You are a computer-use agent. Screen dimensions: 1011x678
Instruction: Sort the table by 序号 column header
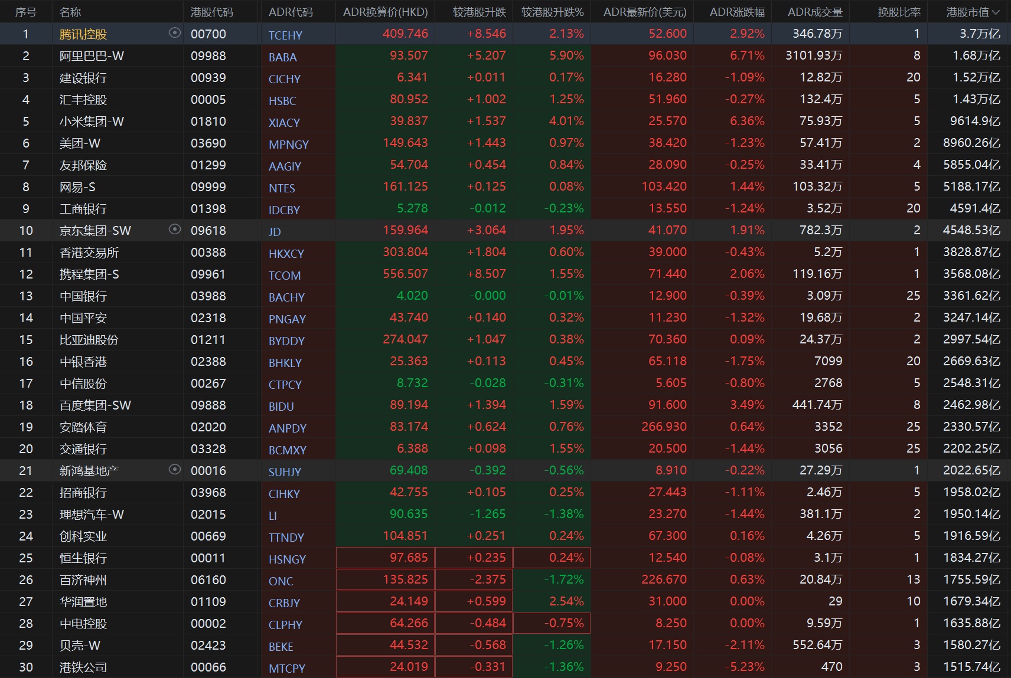point(26,12)
